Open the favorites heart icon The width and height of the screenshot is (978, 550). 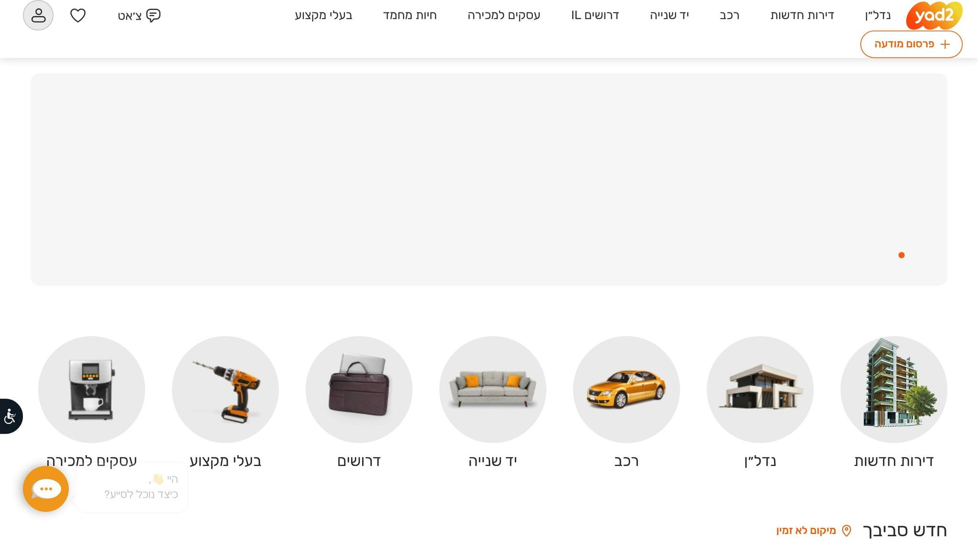coord(78,15)
